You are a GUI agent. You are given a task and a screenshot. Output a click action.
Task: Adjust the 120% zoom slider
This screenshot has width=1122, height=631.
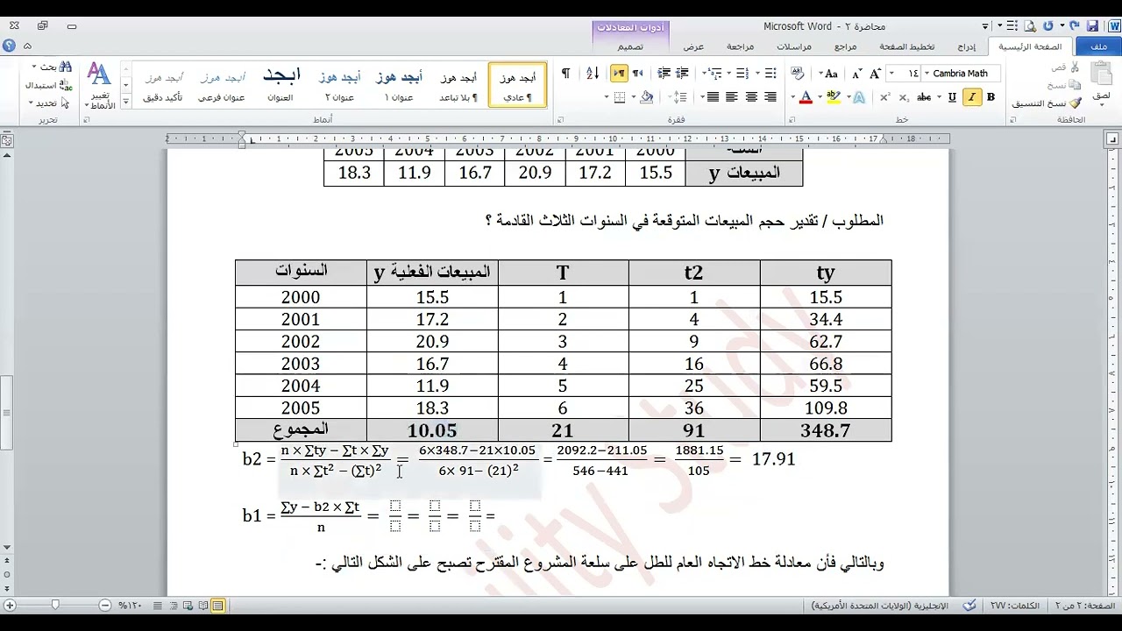(54, 605)
